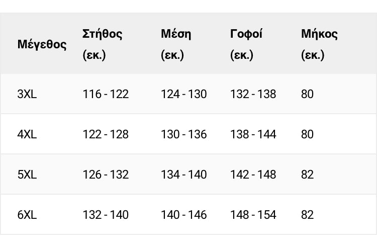The image size is (377, 247).
Task: Click chest value 126 - 132
Action: [106, 175]
